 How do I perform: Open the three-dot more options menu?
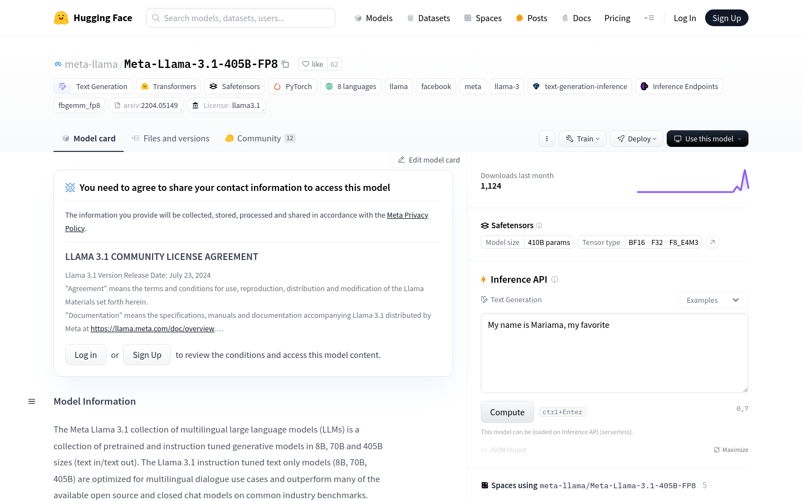pyautogui.click(x=547, y=139)
